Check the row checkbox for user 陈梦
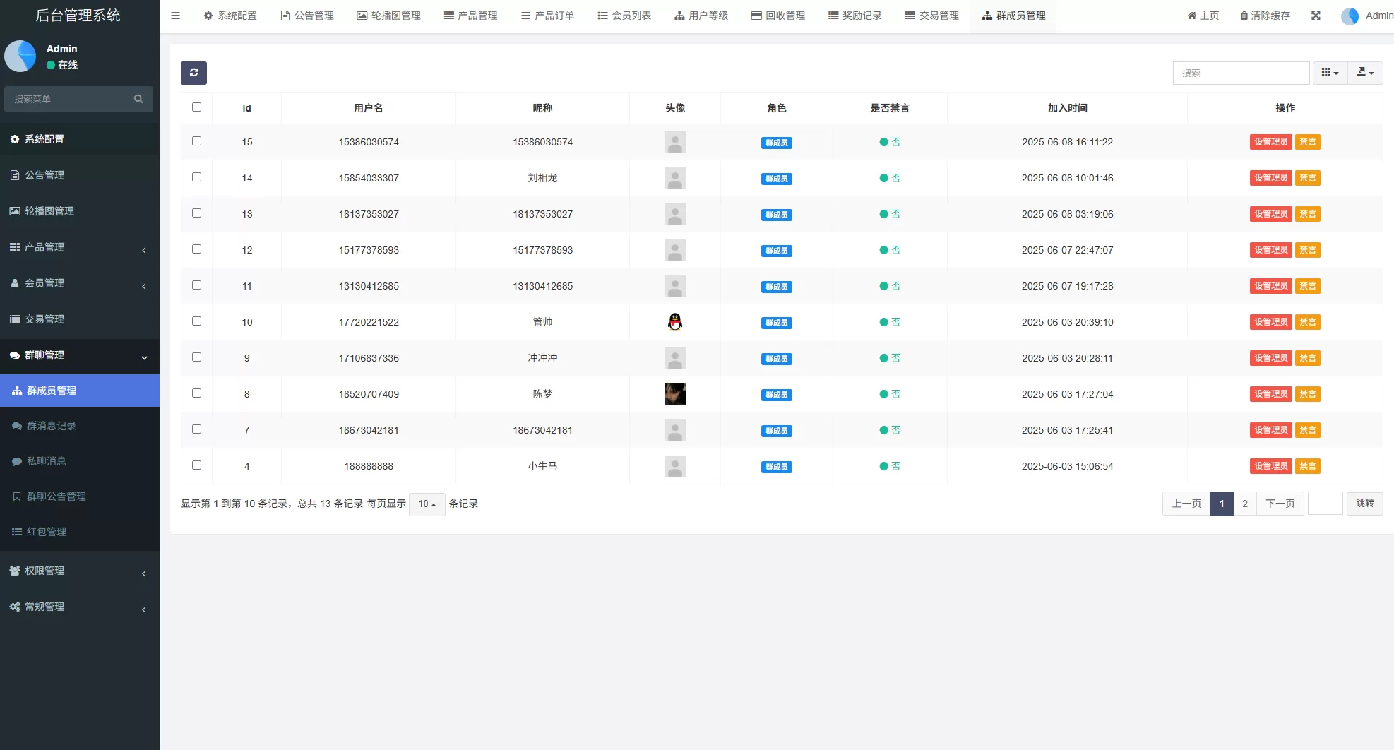Viewport: 1394px width, 750px height. [x=196, y=393]
